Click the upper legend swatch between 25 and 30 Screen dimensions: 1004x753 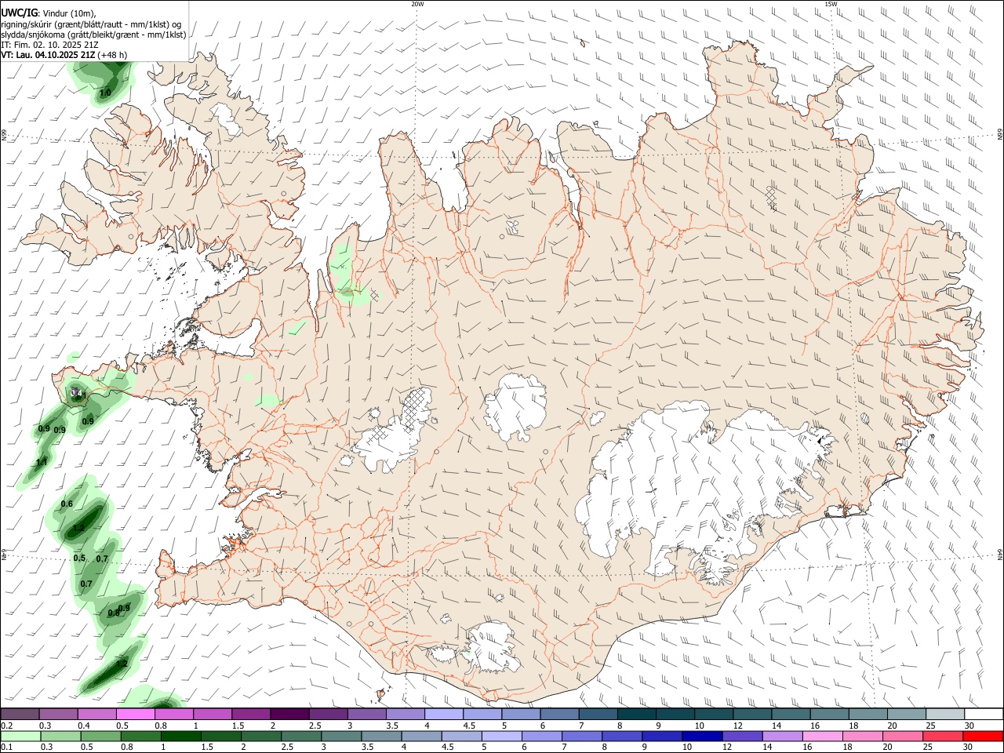pos(944,714)
